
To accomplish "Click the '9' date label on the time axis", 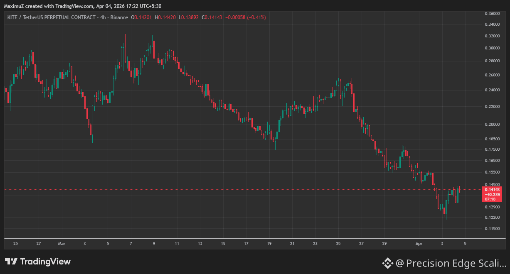I will coord(154,244).
